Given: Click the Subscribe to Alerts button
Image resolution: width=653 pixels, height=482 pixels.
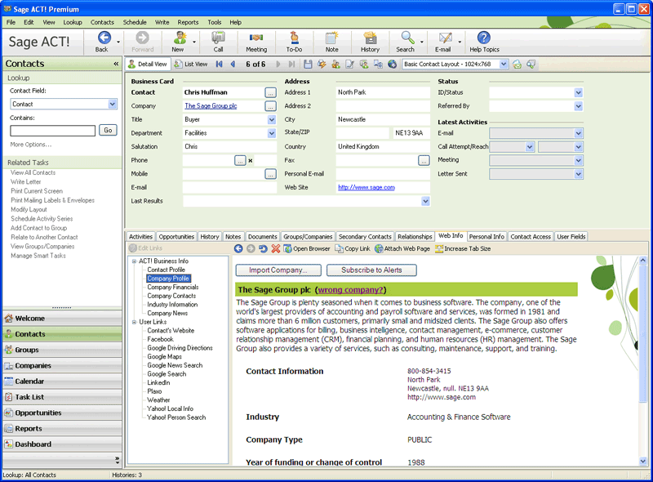Looking at the screenshot, I should (371, 270).
